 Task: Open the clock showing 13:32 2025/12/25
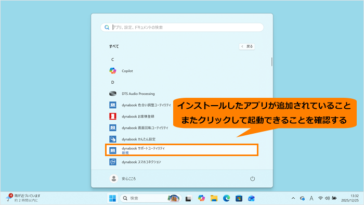coord(350,198)
